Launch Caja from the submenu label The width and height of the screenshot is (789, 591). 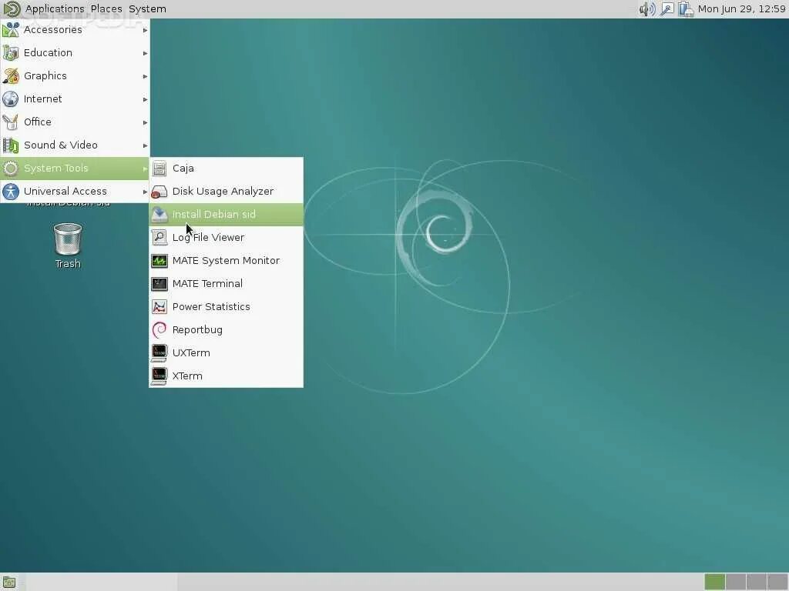[x=183, y=169]
